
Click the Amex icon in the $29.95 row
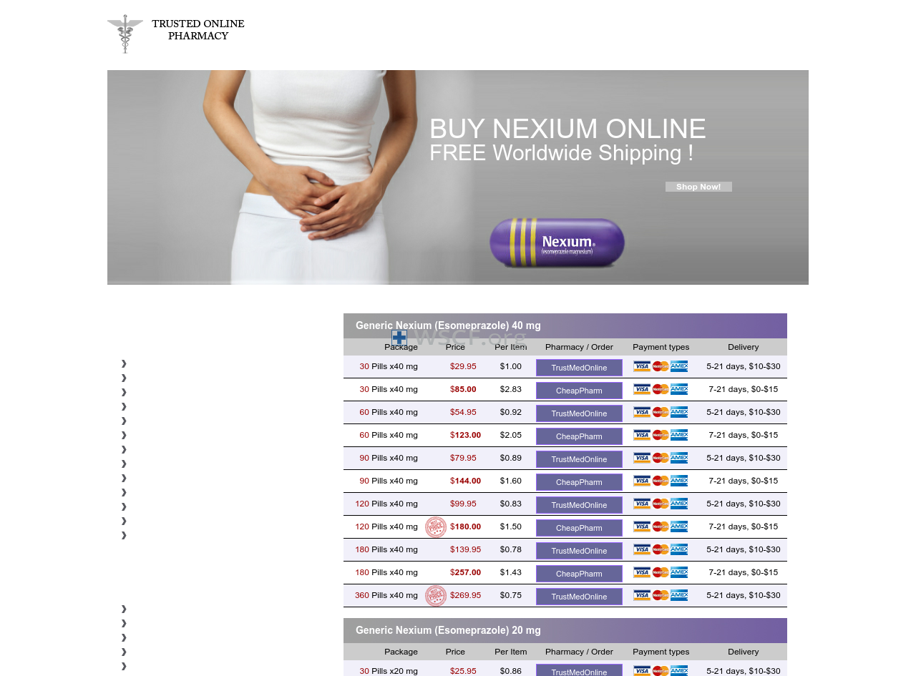679,366
